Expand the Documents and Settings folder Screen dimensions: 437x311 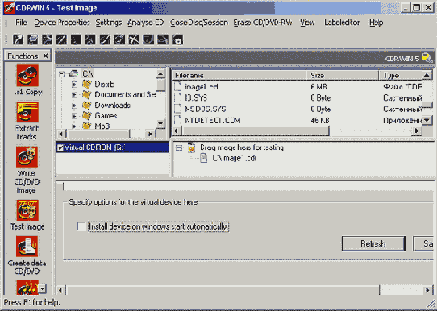(74, 95)
